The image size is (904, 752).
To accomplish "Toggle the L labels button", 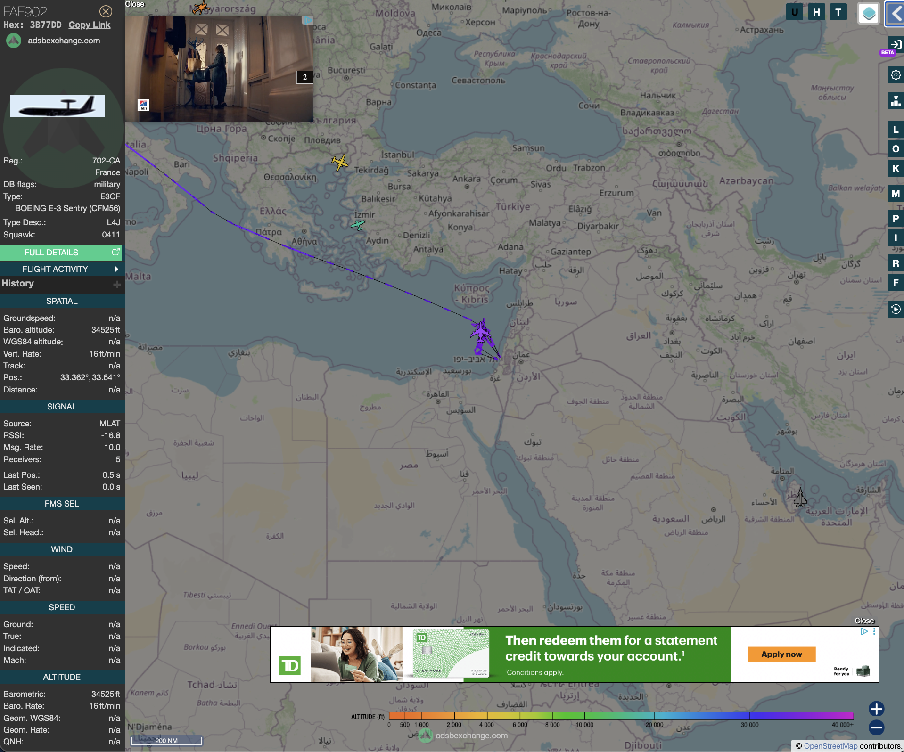I will (896, 130).
